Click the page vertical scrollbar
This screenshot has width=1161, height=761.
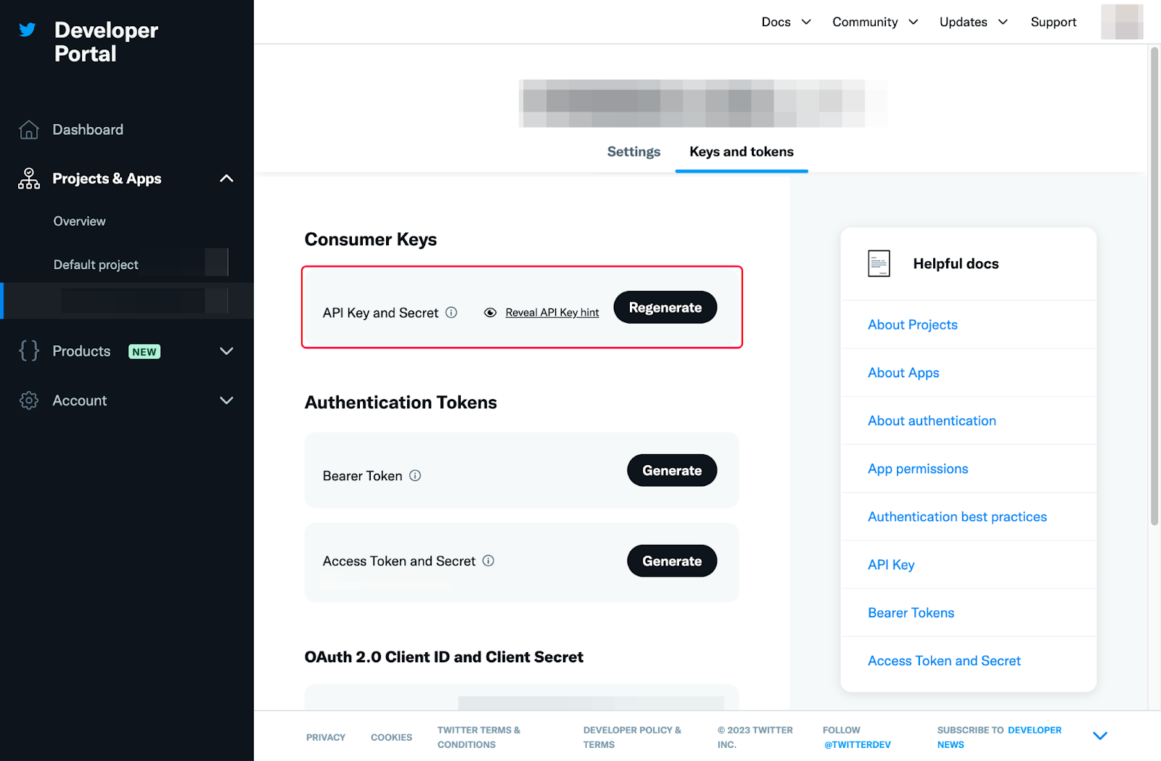point(1154,285)
